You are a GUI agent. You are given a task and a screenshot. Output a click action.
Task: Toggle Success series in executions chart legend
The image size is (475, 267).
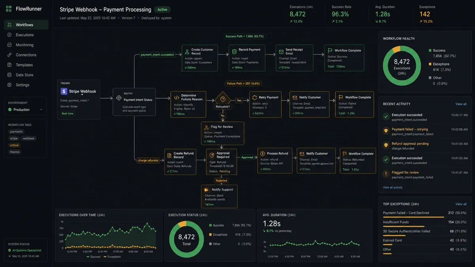[x=93, y=257]
